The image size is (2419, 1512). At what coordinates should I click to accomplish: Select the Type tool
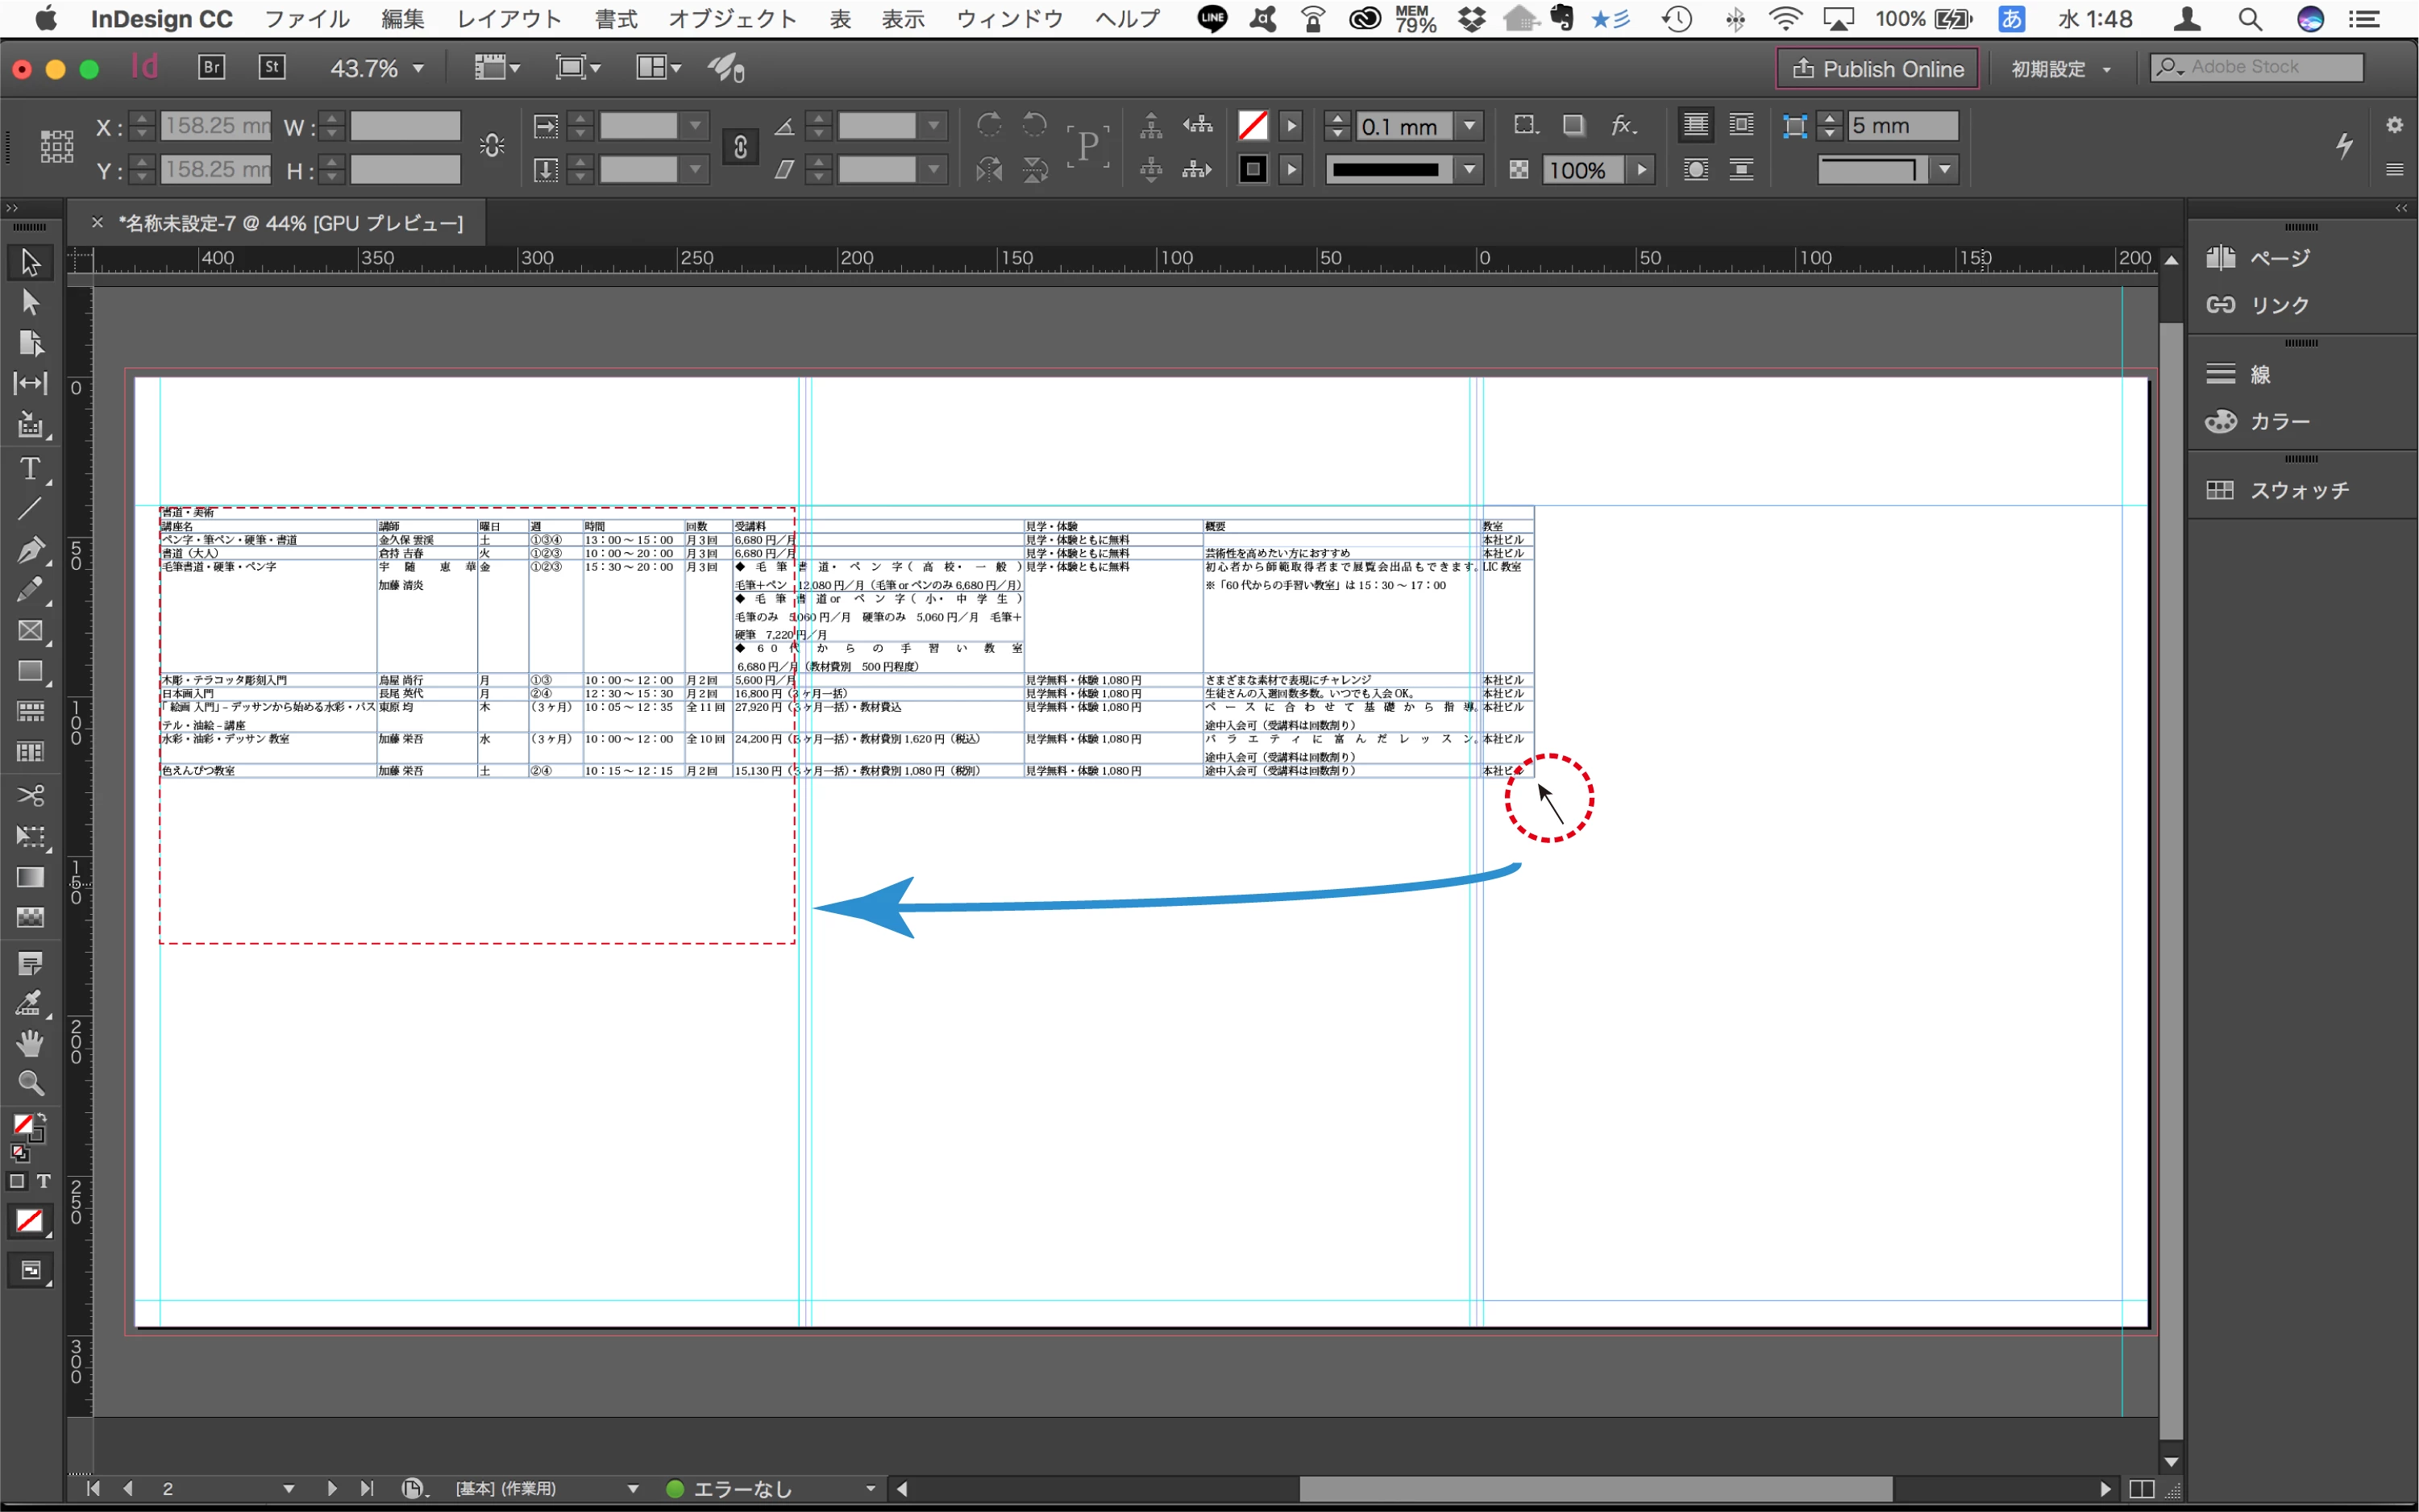(x=30, y=469)
